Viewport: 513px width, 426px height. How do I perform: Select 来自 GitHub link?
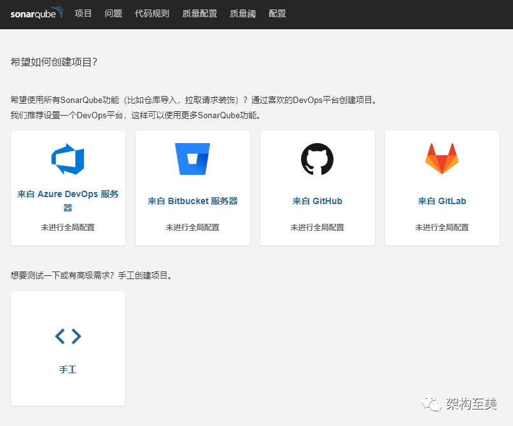[317, 201]
